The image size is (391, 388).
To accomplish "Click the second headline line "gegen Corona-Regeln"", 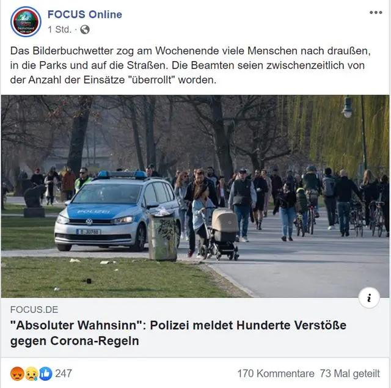I will click(75, 340).
